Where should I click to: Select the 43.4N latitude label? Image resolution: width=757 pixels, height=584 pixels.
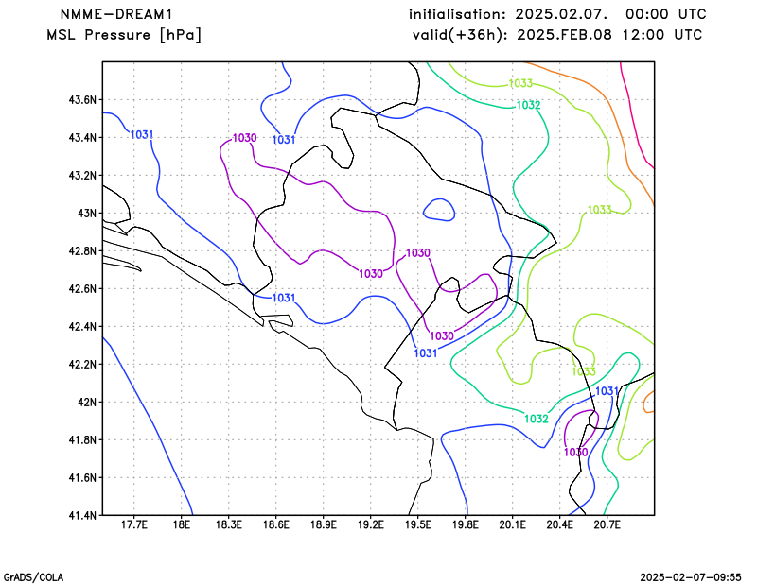pos(82,138)
